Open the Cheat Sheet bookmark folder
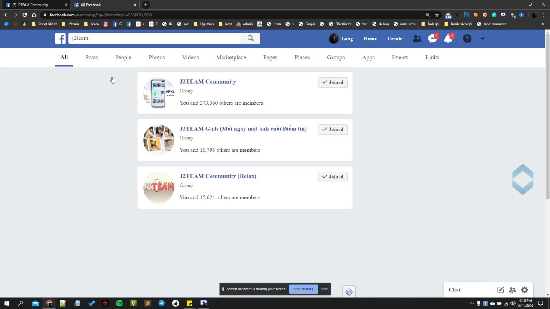This screenshot has height=309, width=550. (44, 24)
